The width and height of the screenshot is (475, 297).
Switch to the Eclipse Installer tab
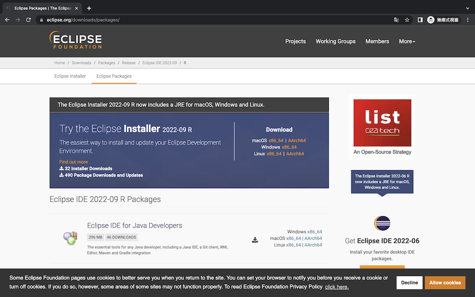pos(70,76)
